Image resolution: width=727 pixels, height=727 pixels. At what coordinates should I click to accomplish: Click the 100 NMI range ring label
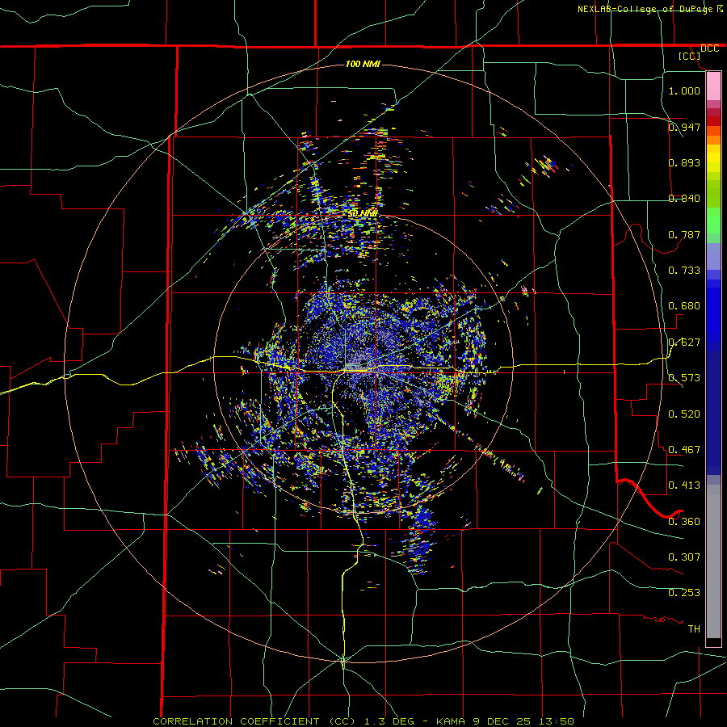363,64
